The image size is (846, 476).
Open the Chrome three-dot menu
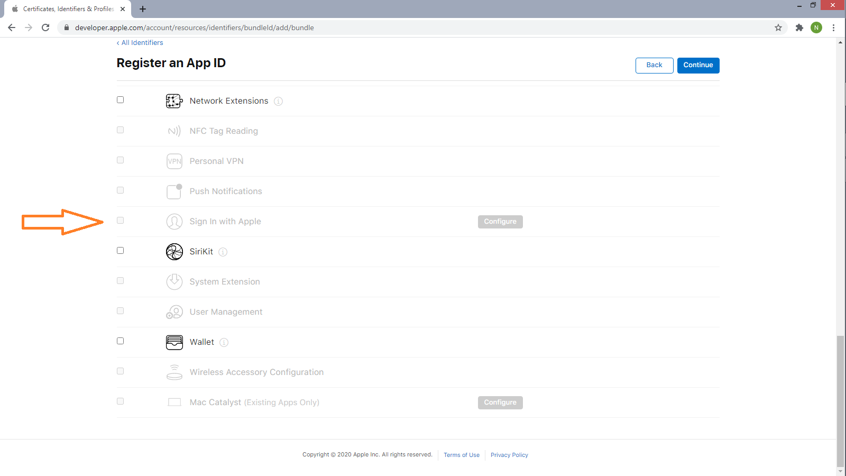pos(834,28)
